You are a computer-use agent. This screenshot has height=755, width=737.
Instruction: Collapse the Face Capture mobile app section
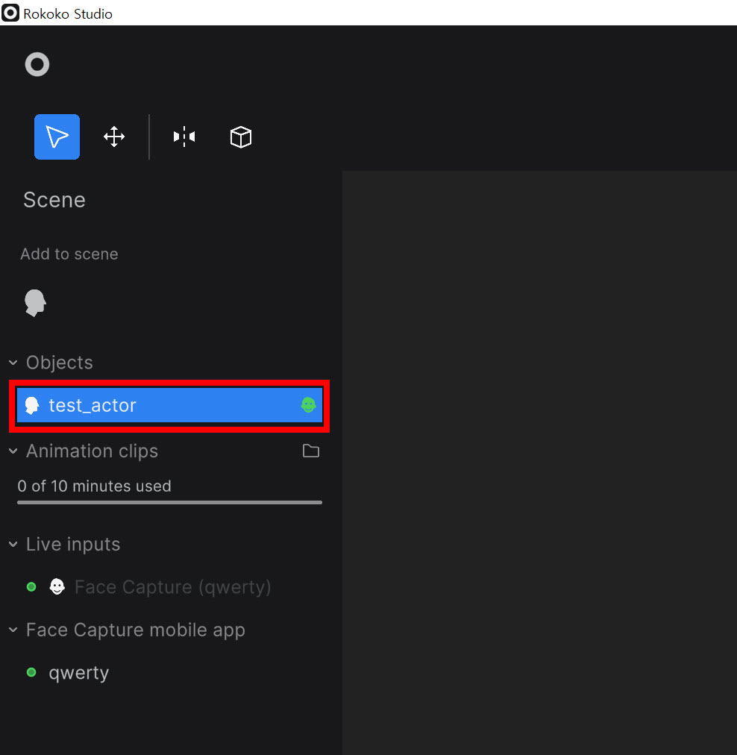click(x=13, y=630)
